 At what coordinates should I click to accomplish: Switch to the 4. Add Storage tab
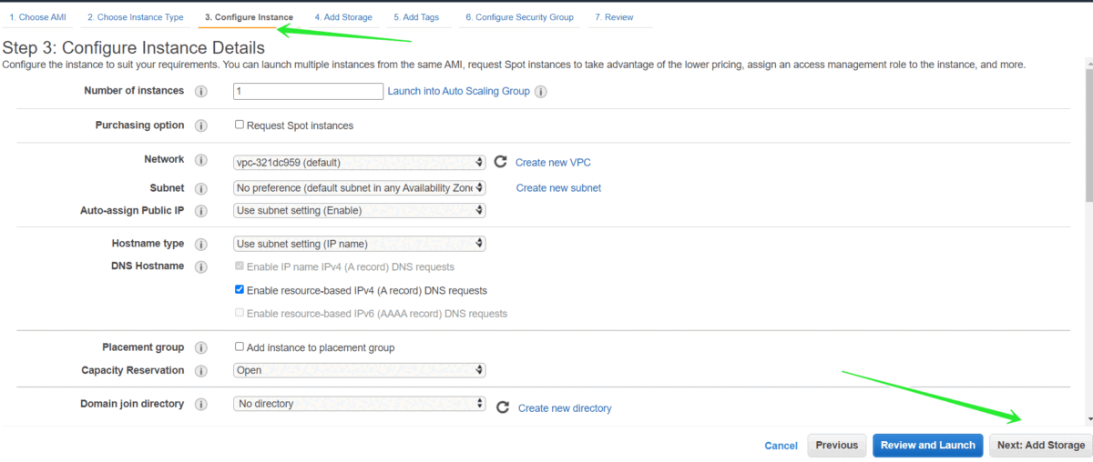(x=342, y=17)
